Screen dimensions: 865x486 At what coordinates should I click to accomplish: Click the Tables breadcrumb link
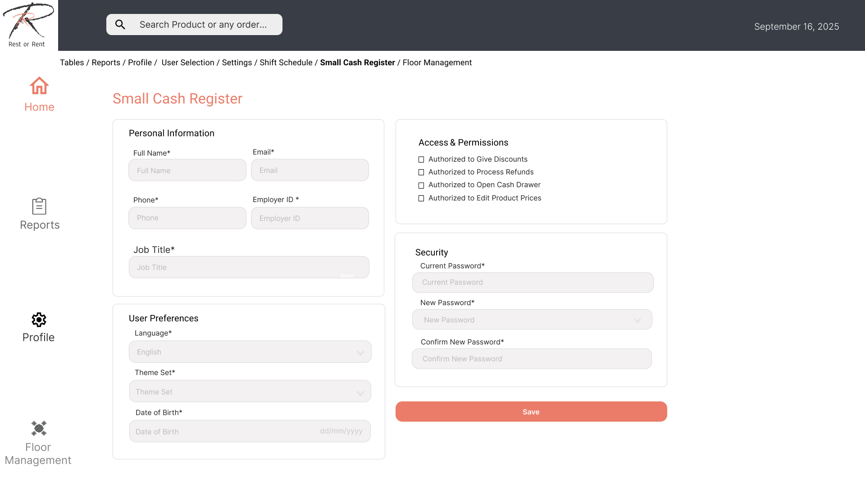tap(72, 63)
